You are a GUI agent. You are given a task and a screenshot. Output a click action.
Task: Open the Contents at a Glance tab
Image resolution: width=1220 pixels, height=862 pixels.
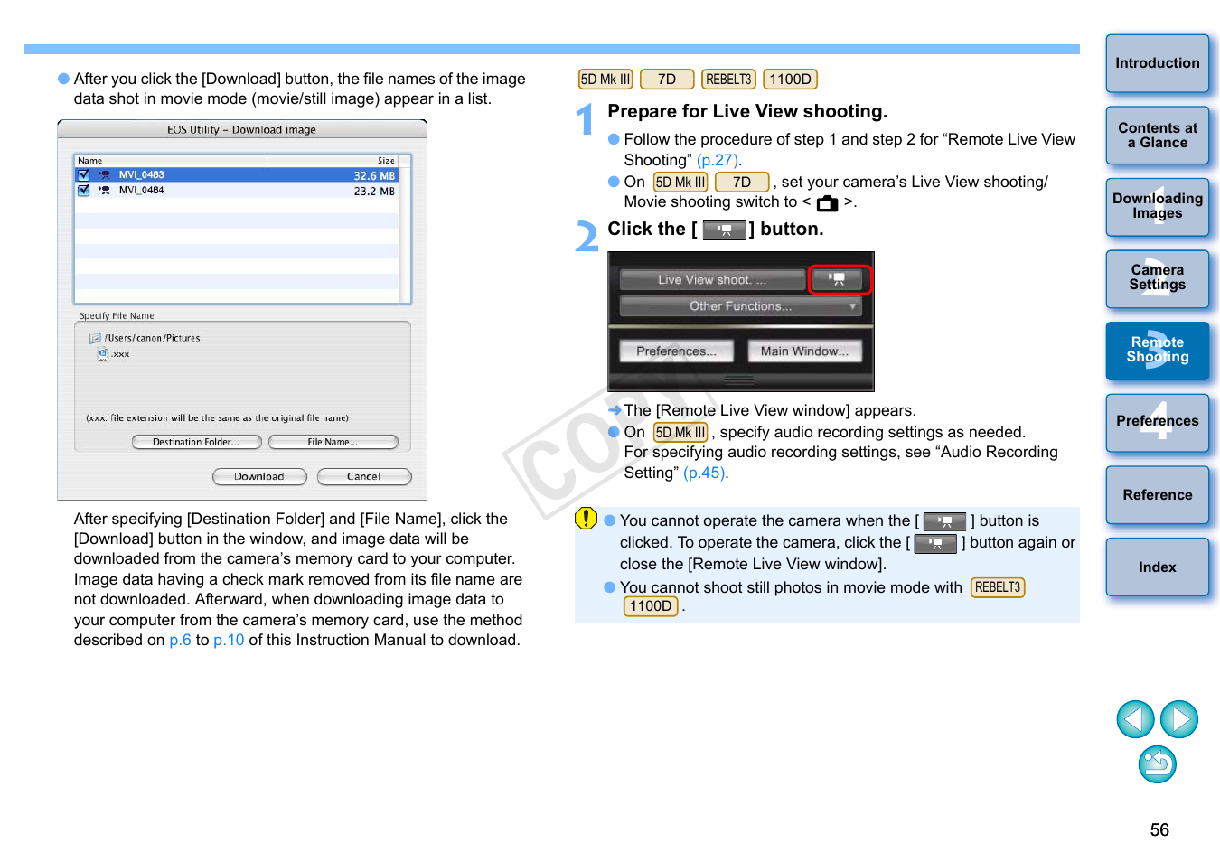pyautogui.click(x=1158, y=136)
